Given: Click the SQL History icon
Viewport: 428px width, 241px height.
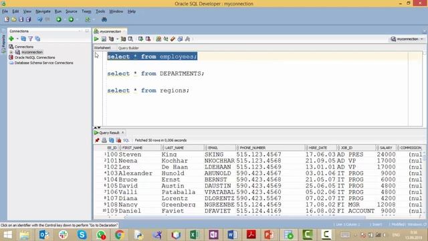Looking at the screenshot, I should (x=180, y=39).
